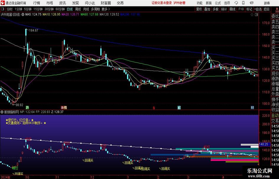The width and height of the screenshot is (279, 179).
Task: Click the MA120: 129.52 indicator label
Action: click(x=109, y=14)
